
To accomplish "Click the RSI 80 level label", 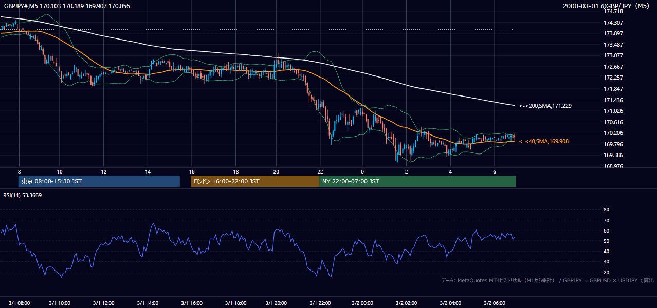I will coord(606,210).
